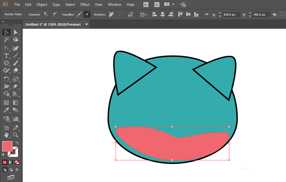Select the Rotate tool
Viewport: 286px width, 182px height.
(x=7, y=79)
